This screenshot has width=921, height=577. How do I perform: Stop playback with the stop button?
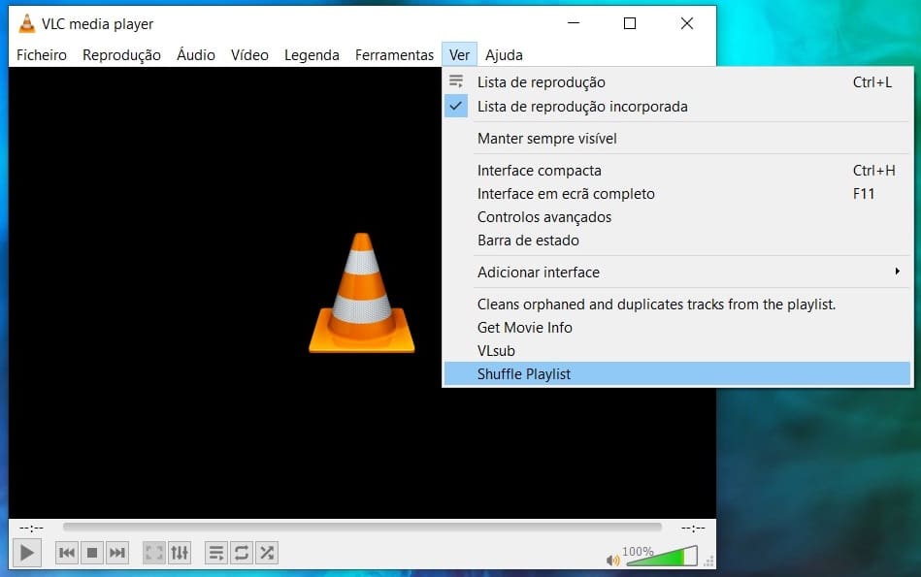(x=92, y=553)
